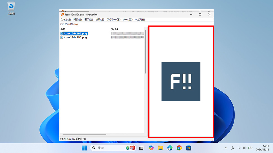Screen dimensions: 273x153
Task: Show hidden system tray icons chevron
Action: click(x=226, y=148)
